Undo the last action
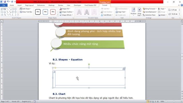The height and width of the screenshot is (103, 183). pyautogui.click(x=8, y=2)
